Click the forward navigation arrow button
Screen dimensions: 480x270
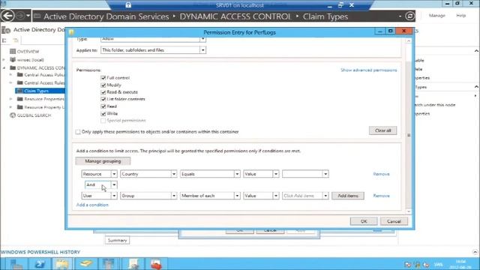[20, 16]
